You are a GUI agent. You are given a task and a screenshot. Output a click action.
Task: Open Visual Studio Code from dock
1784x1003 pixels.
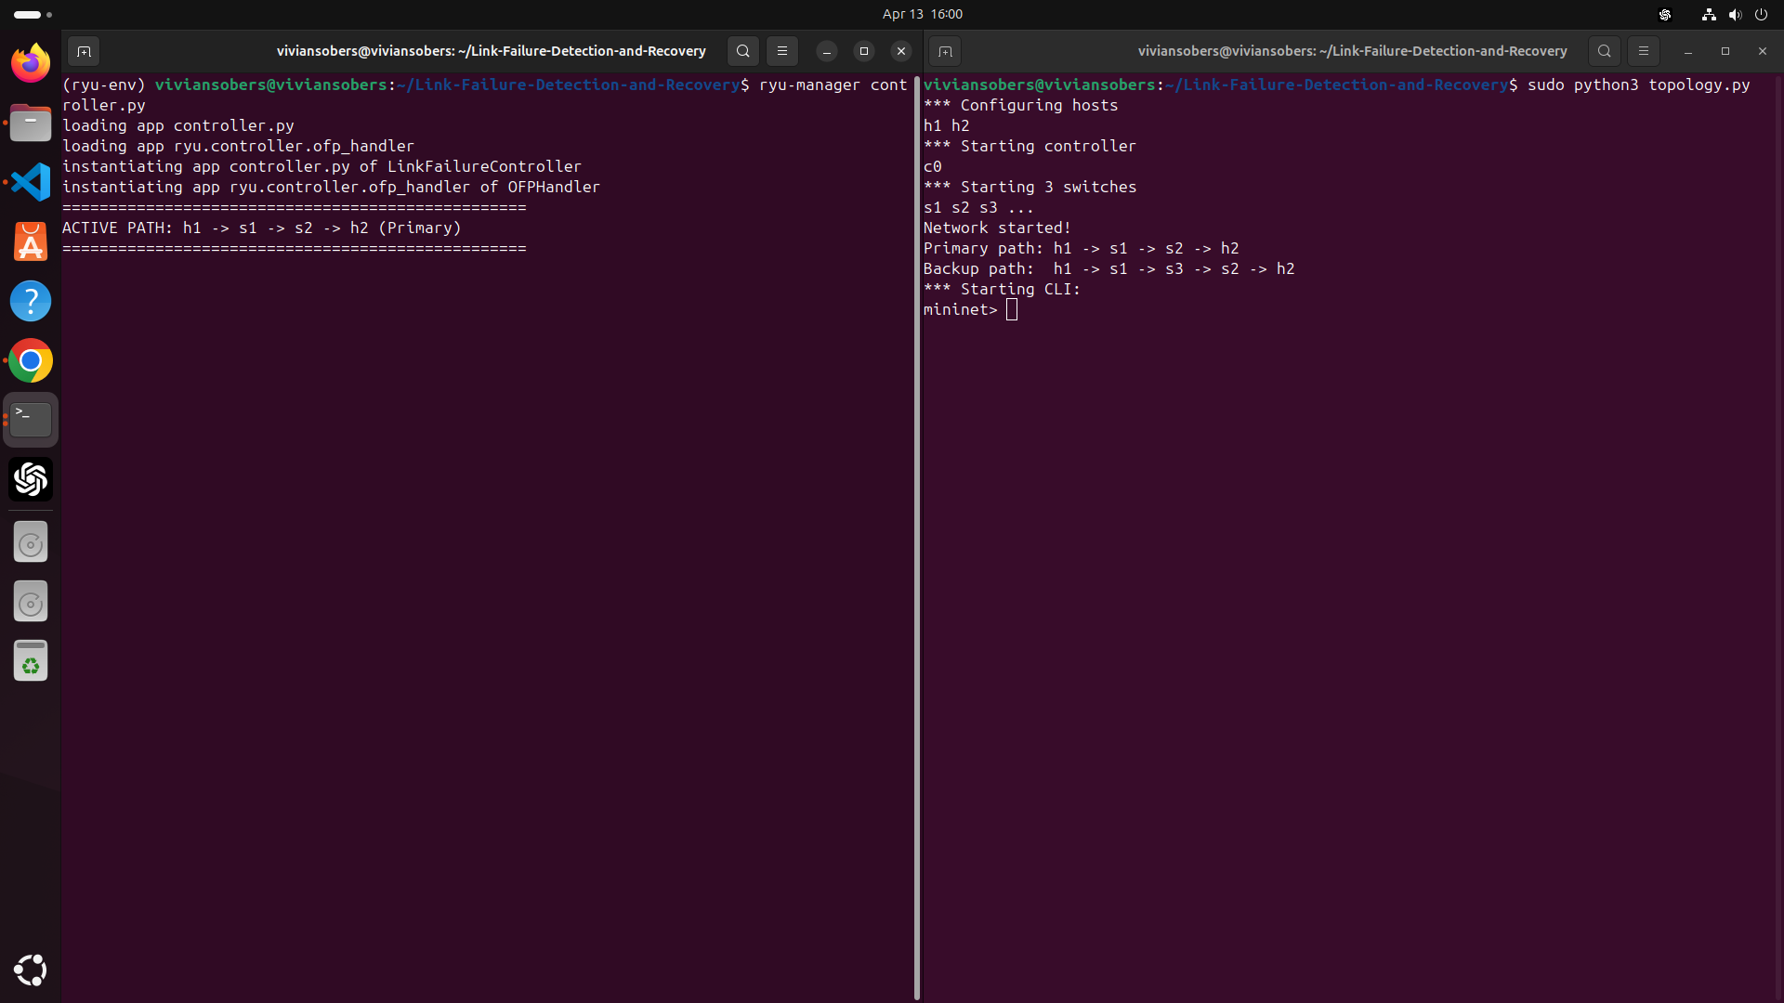[31, 182]
